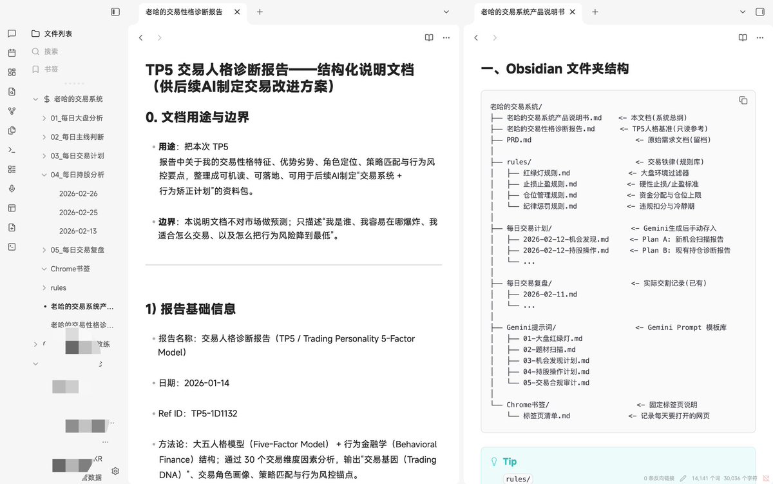Click the grid dashboard ribbon icon
This screenshot has width=773, height=484.
pos(12,72)
